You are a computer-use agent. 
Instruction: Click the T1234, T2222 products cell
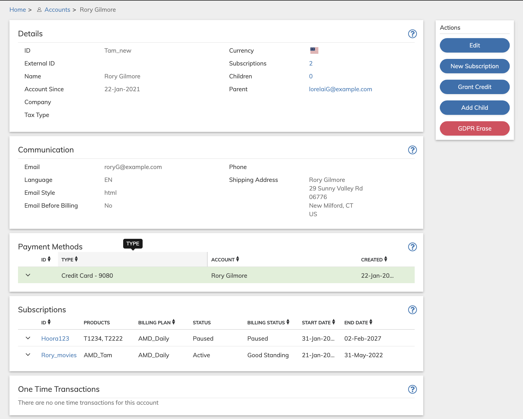(103, 339)
